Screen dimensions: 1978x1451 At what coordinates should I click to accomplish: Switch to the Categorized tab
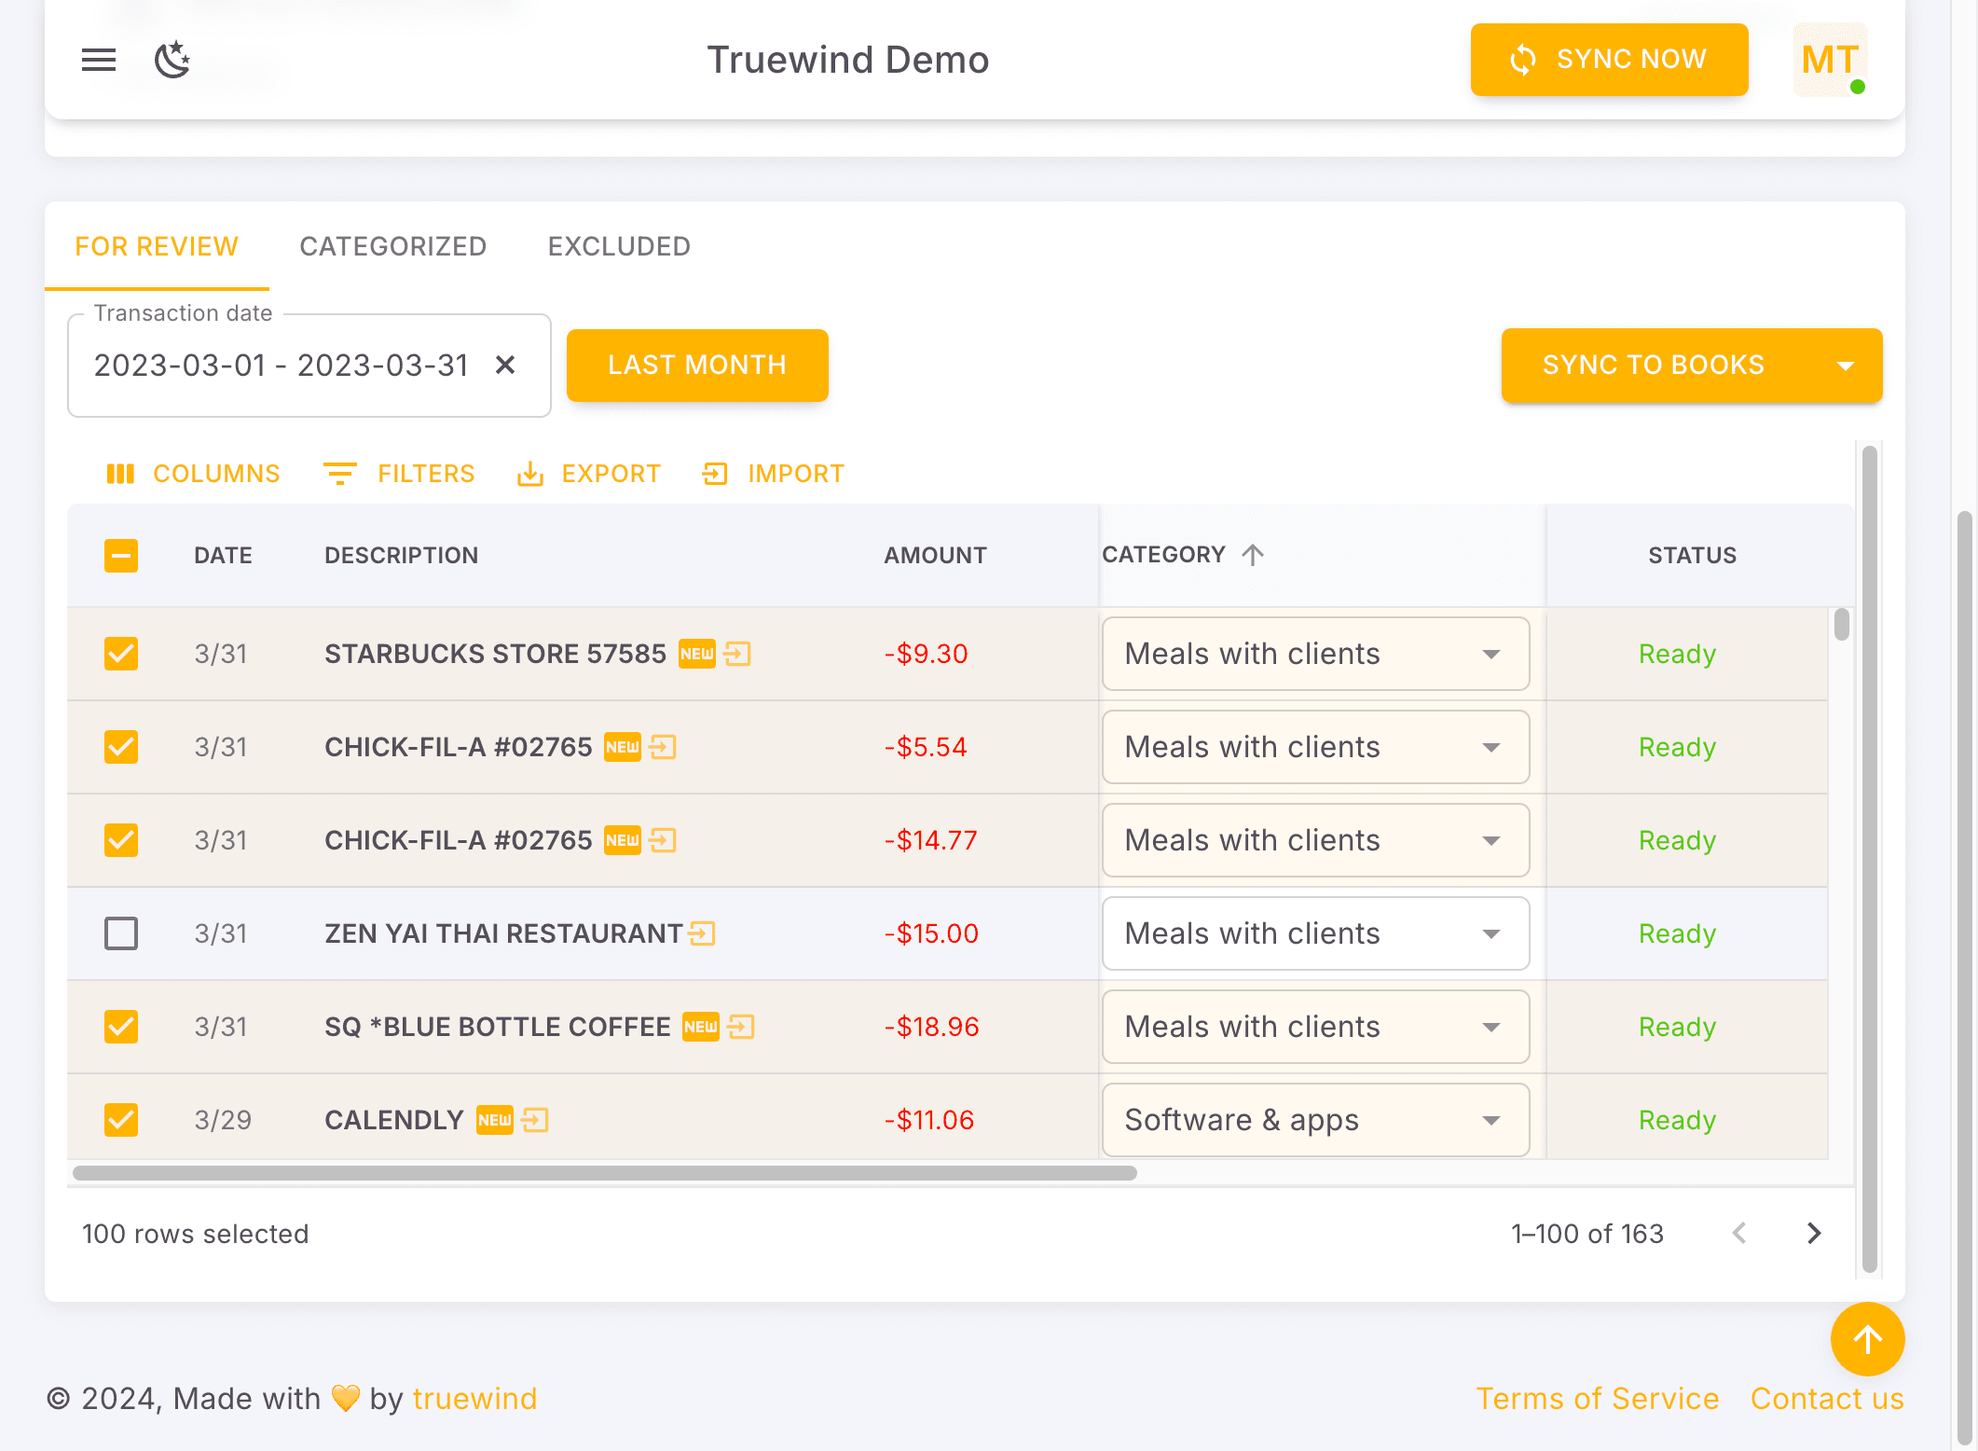(392, 246)
